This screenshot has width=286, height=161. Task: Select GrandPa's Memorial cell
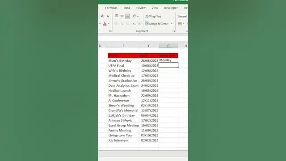click(x=123, y=110)
